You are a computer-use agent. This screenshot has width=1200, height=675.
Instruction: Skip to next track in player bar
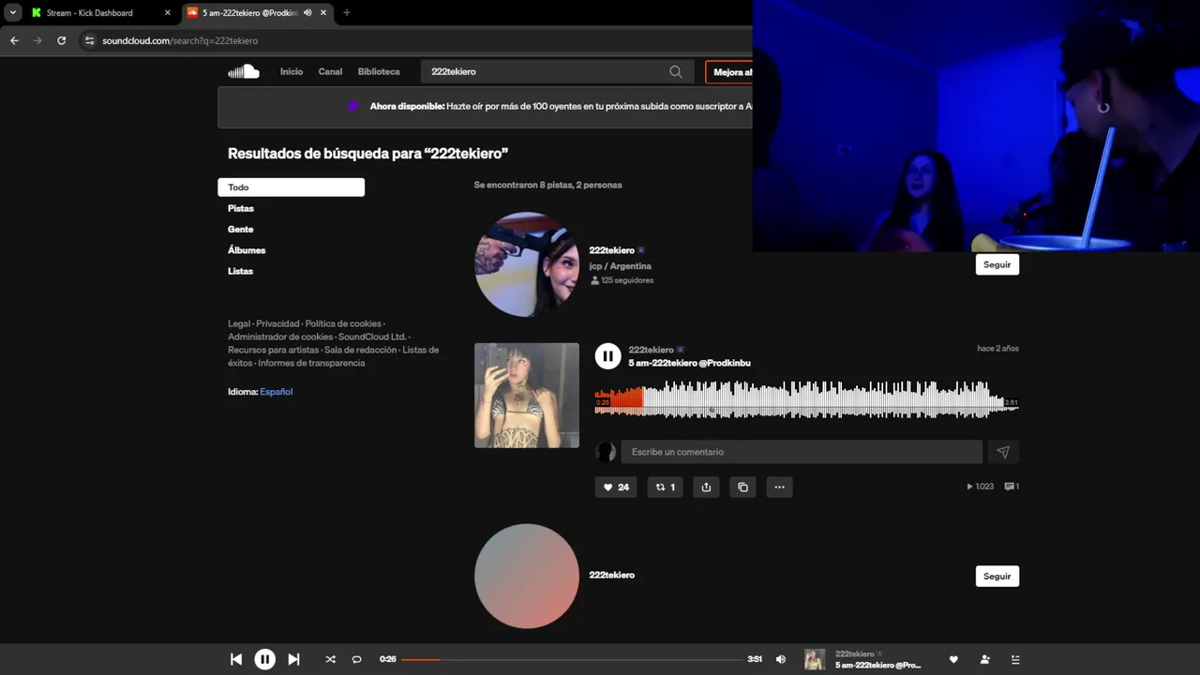[293, 659]
